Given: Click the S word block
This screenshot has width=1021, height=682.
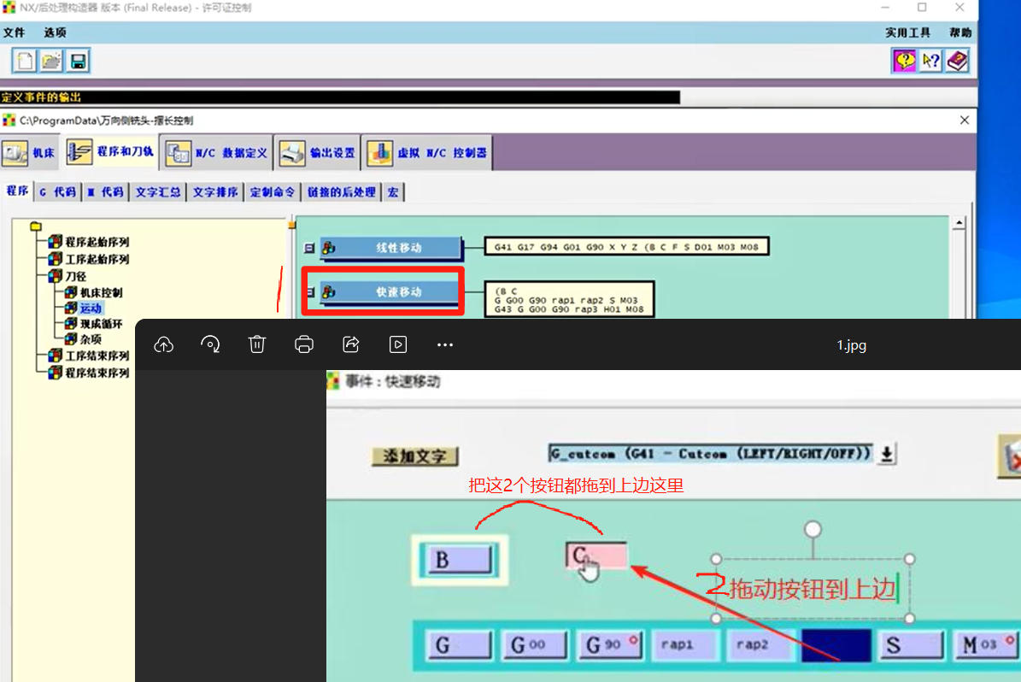Looking at the screenshot, I should pyautogui.click(x=910, y=645).
